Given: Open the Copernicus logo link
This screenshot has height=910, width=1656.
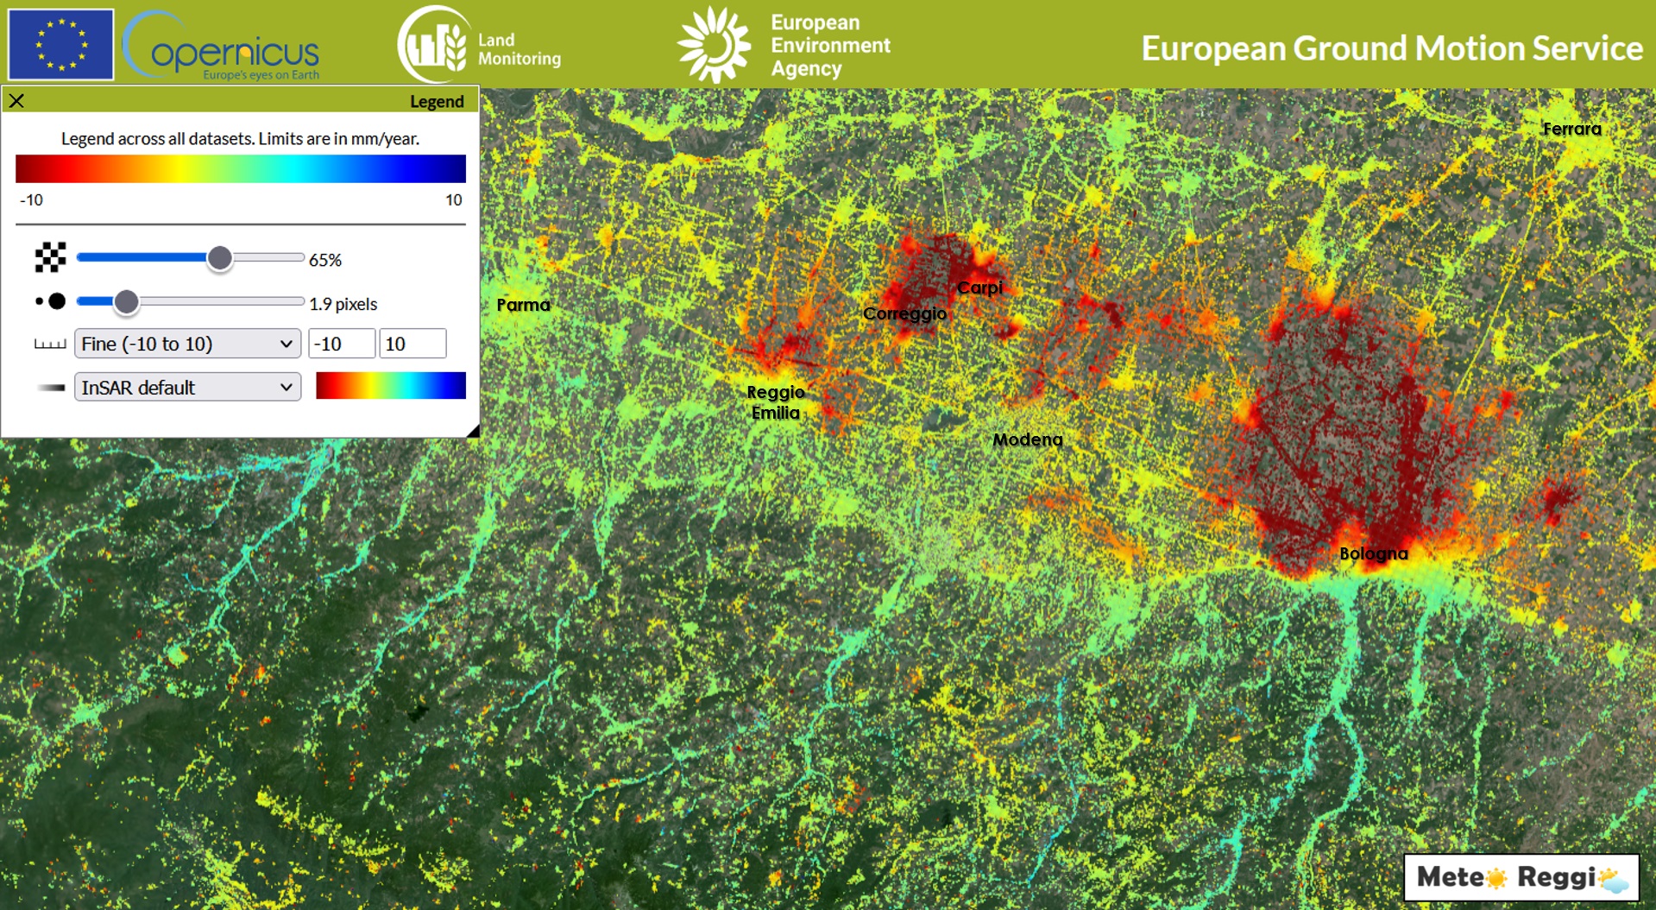Looking at the screenshot, I should tap(223, 47).
